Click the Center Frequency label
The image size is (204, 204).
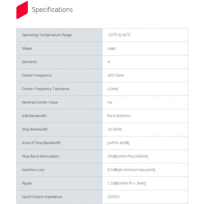[37, 75]
